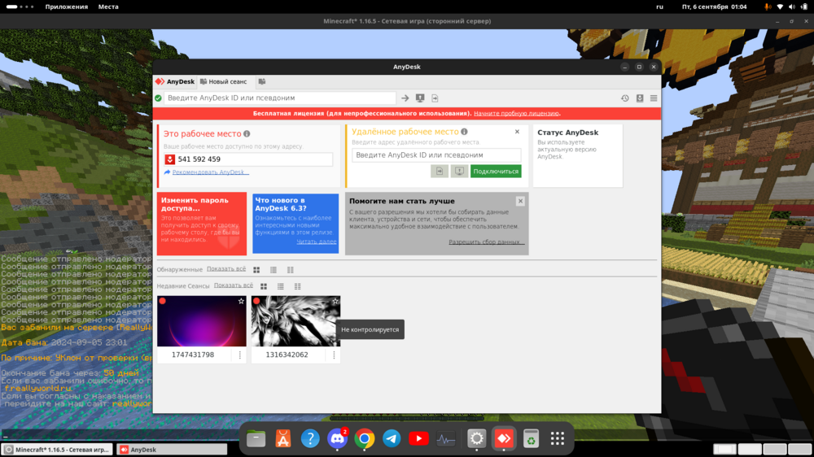Show applications grid in dock
Viewport: 814px width, 457px height.
558,439
